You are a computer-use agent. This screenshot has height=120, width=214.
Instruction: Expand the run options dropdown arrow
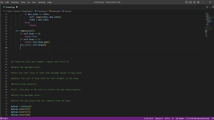(210, 7)
